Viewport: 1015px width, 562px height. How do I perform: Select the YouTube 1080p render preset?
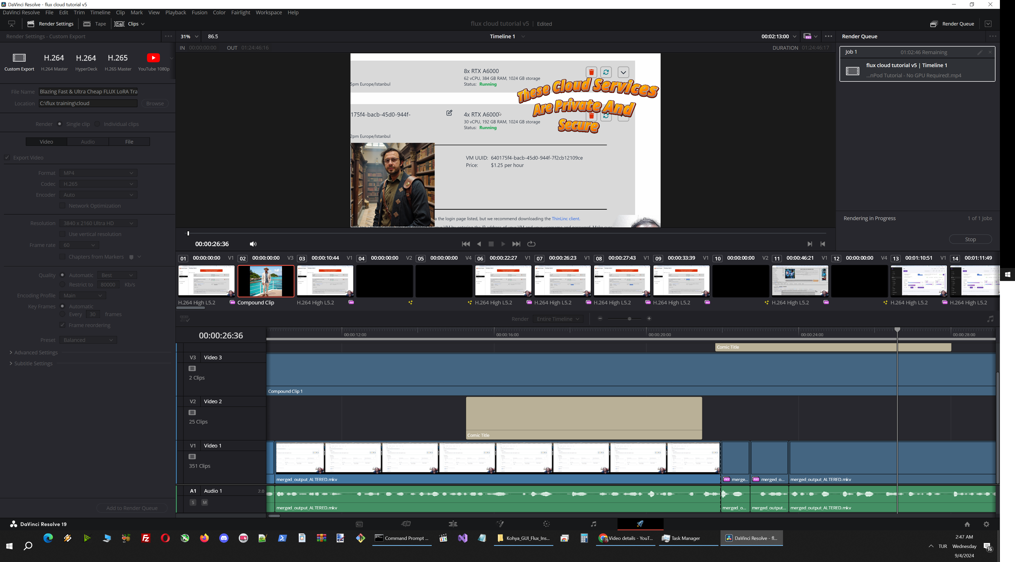click(x=153, y=61)
